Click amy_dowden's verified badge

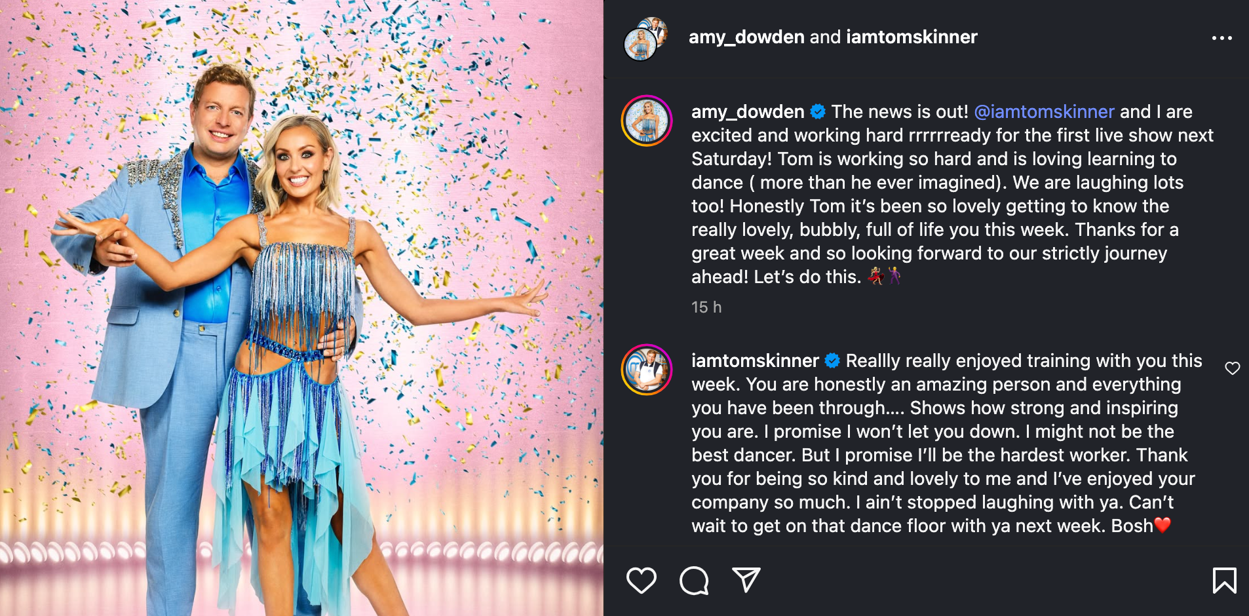click(817, 112)
